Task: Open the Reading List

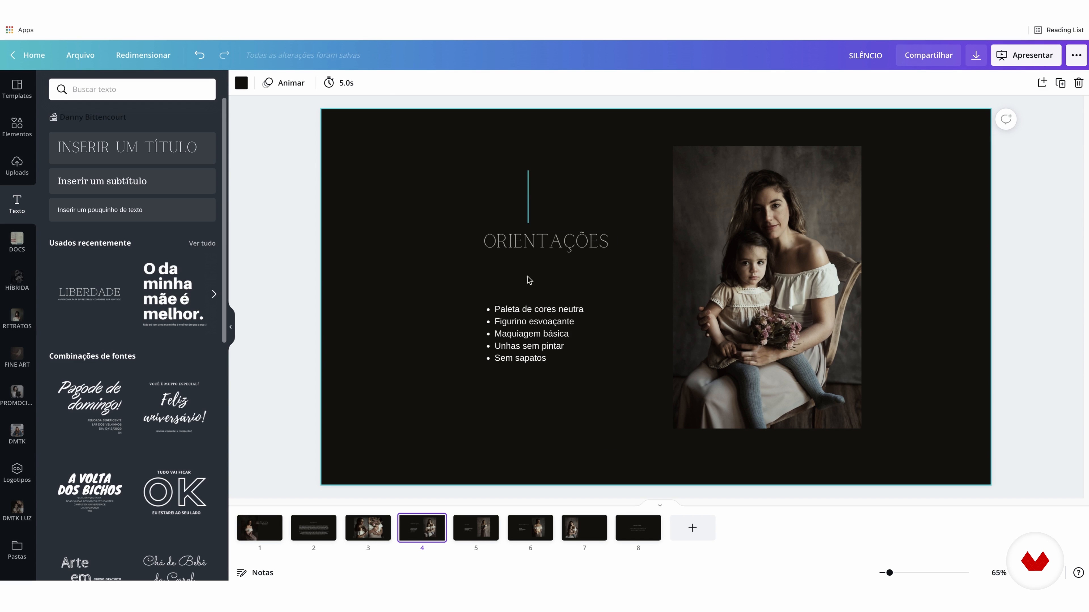Action: point(1059,29)
